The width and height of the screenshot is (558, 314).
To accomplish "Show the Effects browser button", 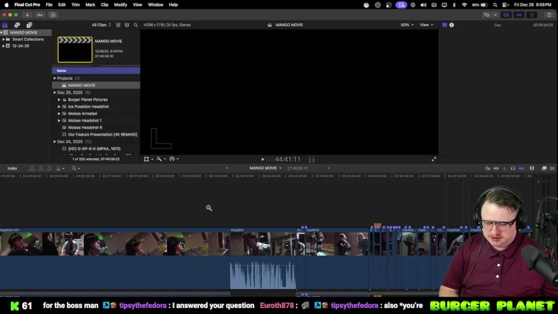I will point(544,168).
